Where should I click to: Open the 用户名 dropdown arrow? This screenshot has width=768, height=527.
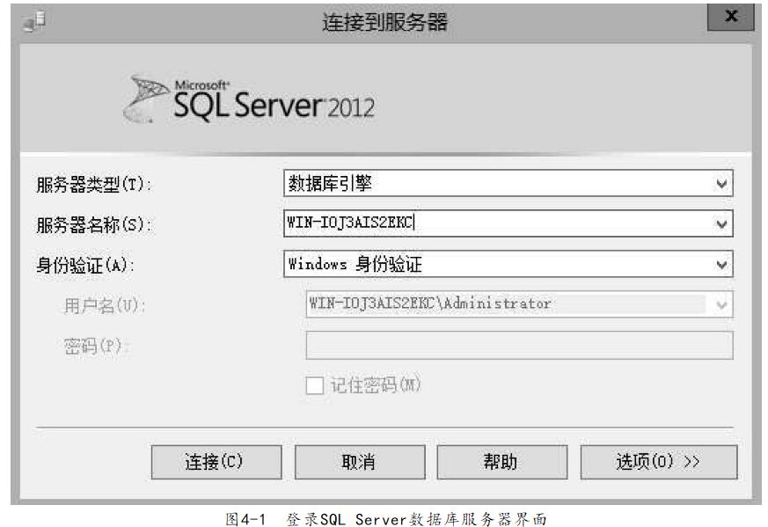pos(721,304)
